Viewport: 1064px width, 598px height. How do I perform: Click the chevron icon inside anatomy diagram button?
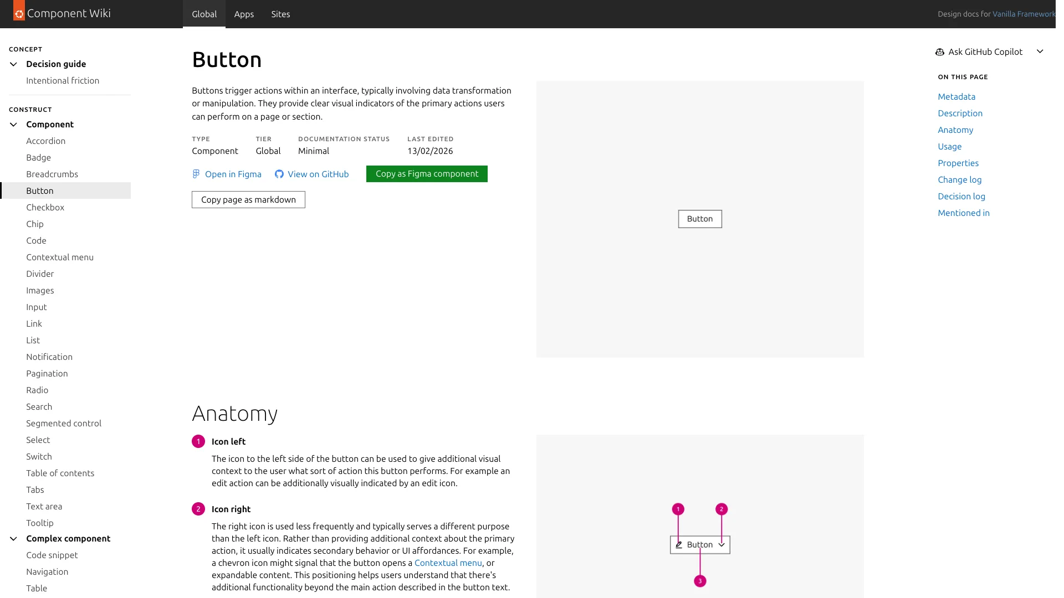pos(722,545)
